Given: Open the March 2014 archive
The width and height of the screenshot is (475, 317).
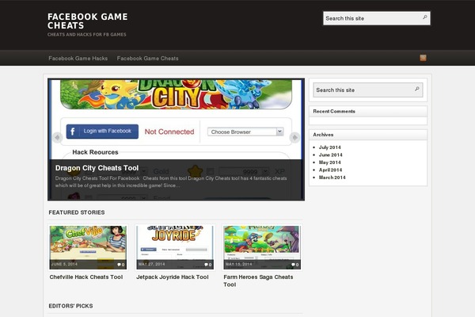Looking at the screenshot, I should pos(332,178).
